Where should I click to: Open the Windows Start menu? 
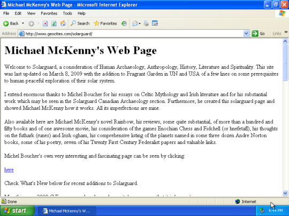pos(17,211)
